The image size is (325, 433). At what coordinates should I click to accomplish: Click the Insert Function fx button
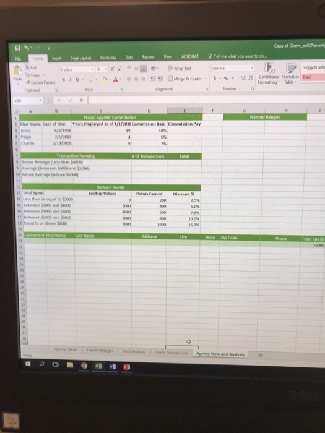tap(82, 100)
